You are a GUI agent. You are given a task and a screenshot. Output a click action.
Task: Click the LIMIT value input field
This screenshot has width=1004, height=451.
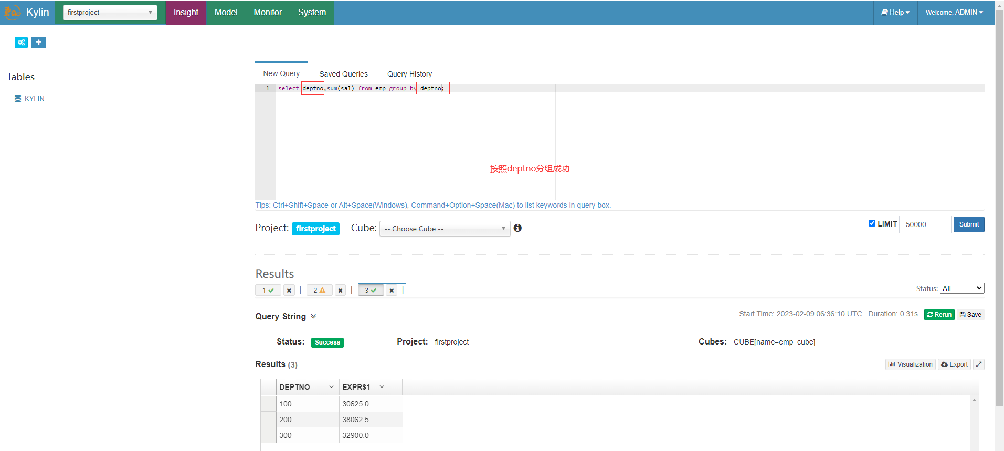(x=925, y=224)
